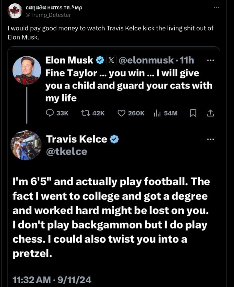Screen dimensions: 234x287
Task: Click the @tkelce handle
Action: (x=66, y=151)
